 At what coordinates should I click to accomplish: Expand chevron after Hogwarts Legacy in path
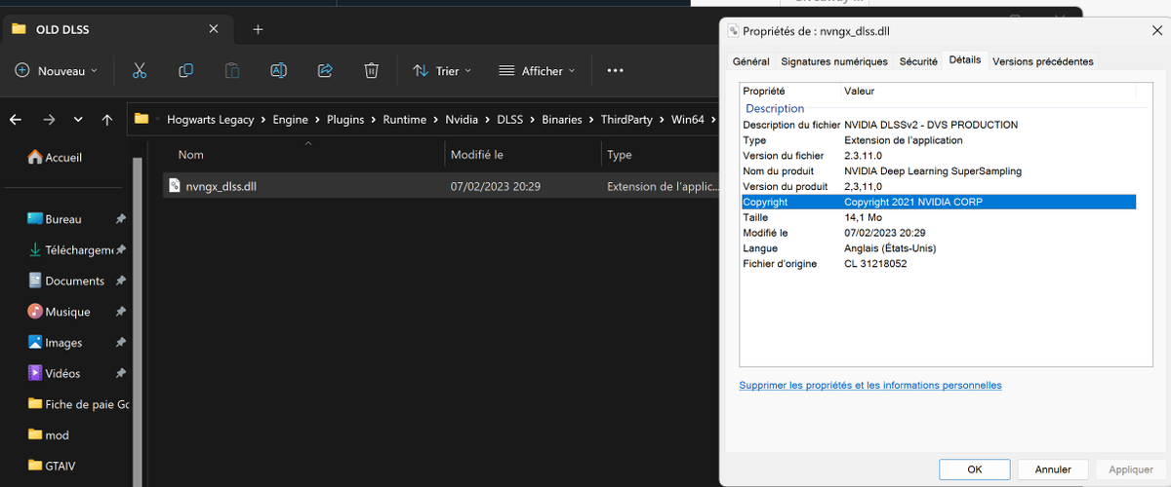click(x=263, y=120)
